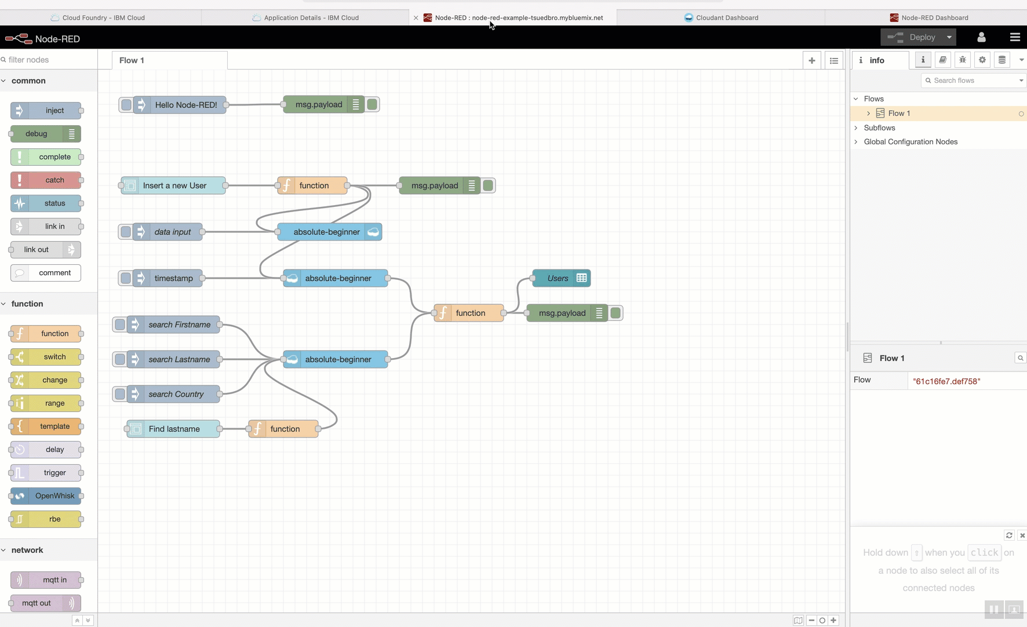This screenshot has height=627, width=1027.
Task: Trigger the Hello Node-RED! inject button
Action: pyautogui.click(x=126, y=104)
